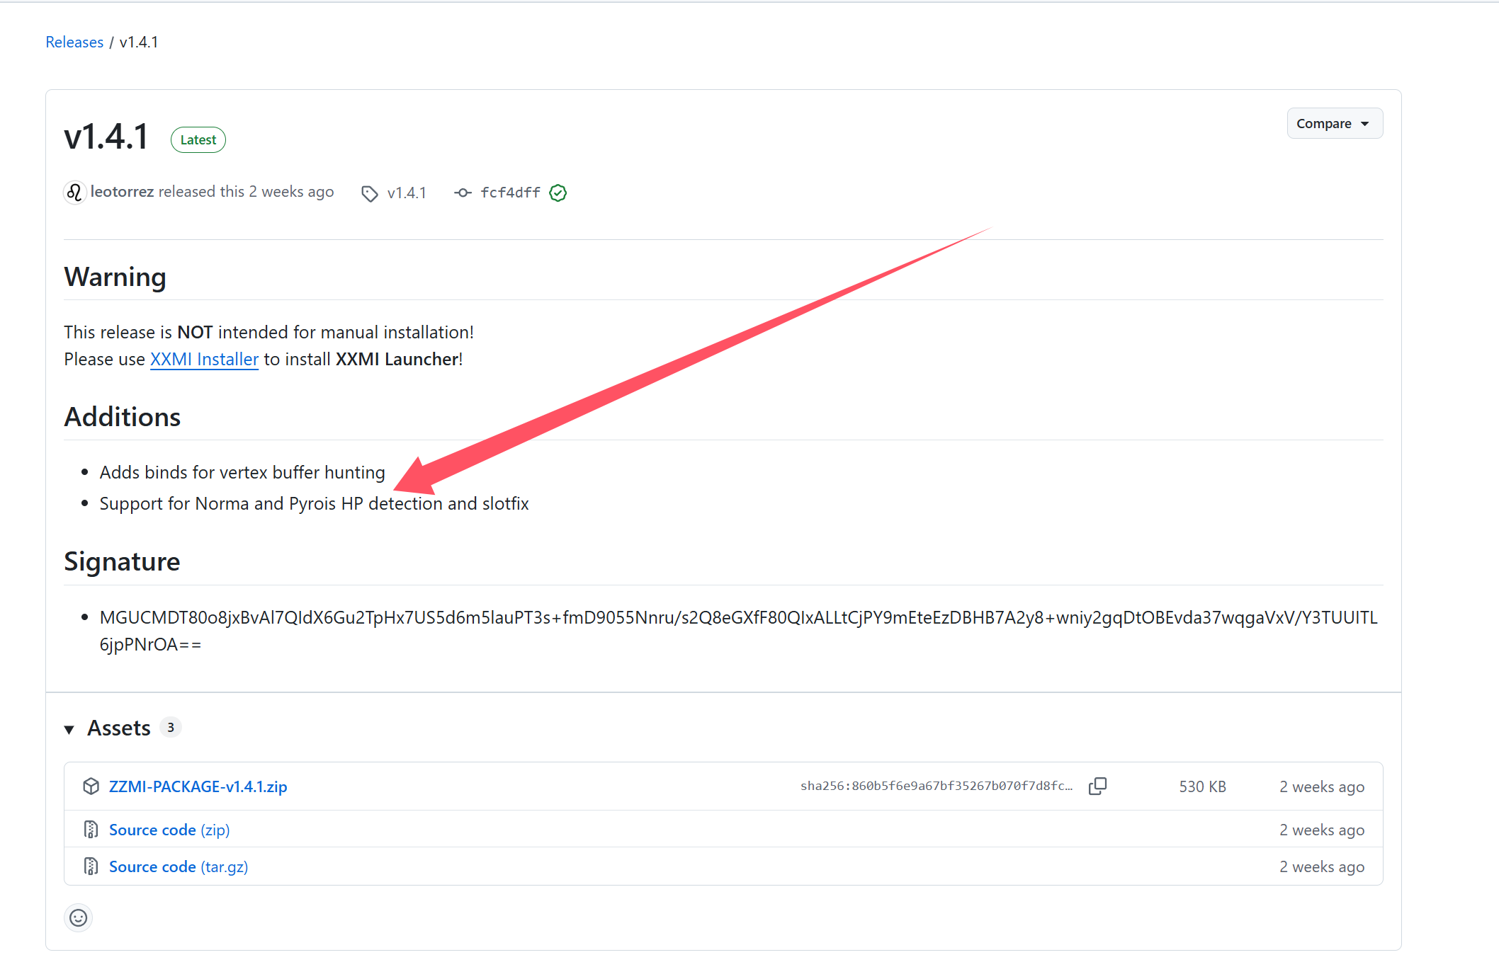Image resolution: width=1499 pixels, height=979 pixels.
Task: Click the 530 KB file size
Action: pos(1202,786)
